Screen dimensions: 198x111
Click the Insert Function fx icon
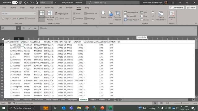coord(35,28)
